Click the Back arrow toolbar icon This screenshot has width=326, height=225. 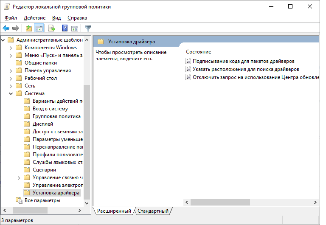coord(6,28)
